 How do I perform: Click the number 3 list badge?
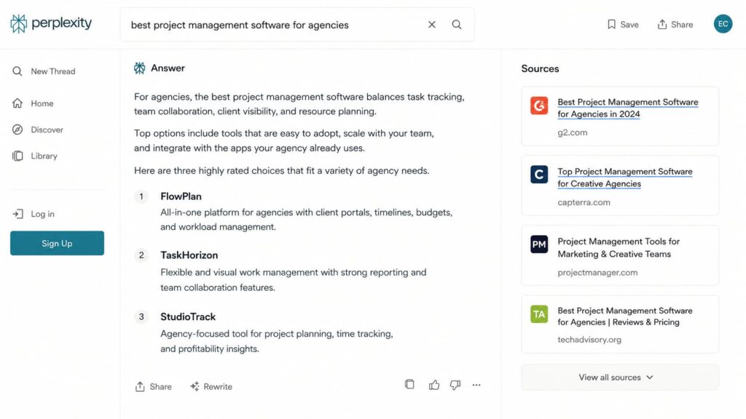point(141,317)
